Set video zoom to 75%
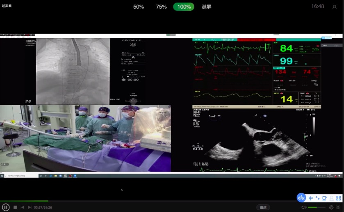This screenshot has width=344, height=212. [161, 7]
